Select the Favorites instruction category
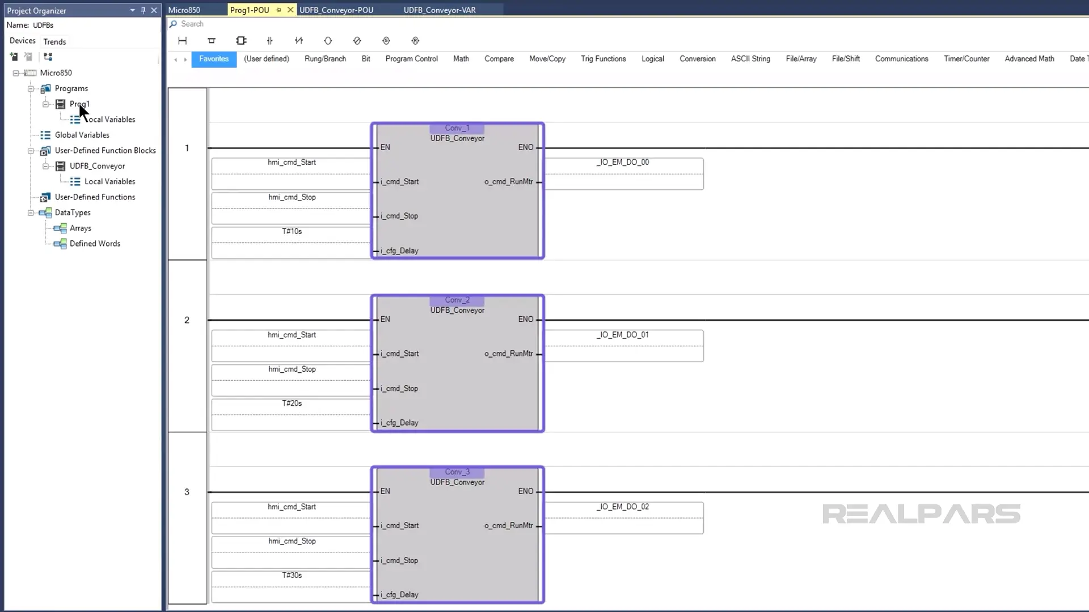 [214, 59]
